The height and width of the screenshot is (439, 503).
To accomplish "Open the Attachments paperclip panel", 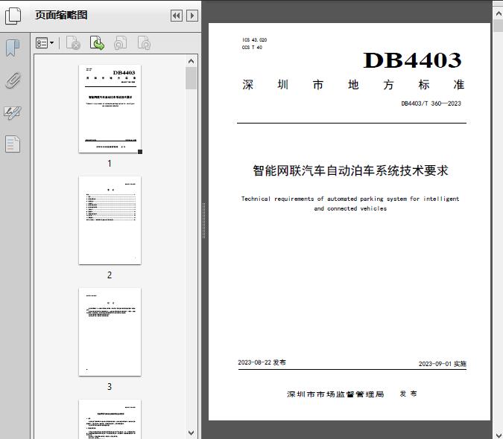I will click(13, 80).
